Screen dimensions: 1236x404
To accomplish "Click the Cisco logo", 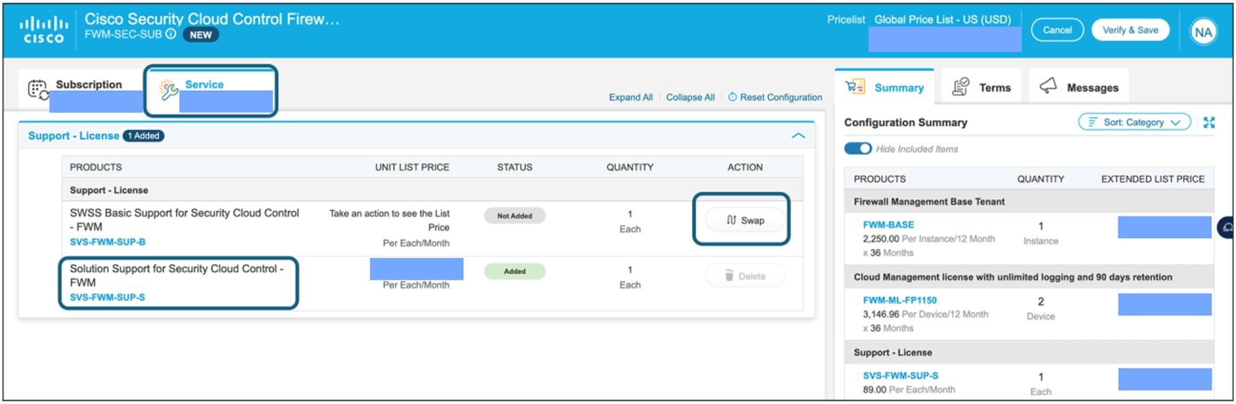I will tap(44, 30).
